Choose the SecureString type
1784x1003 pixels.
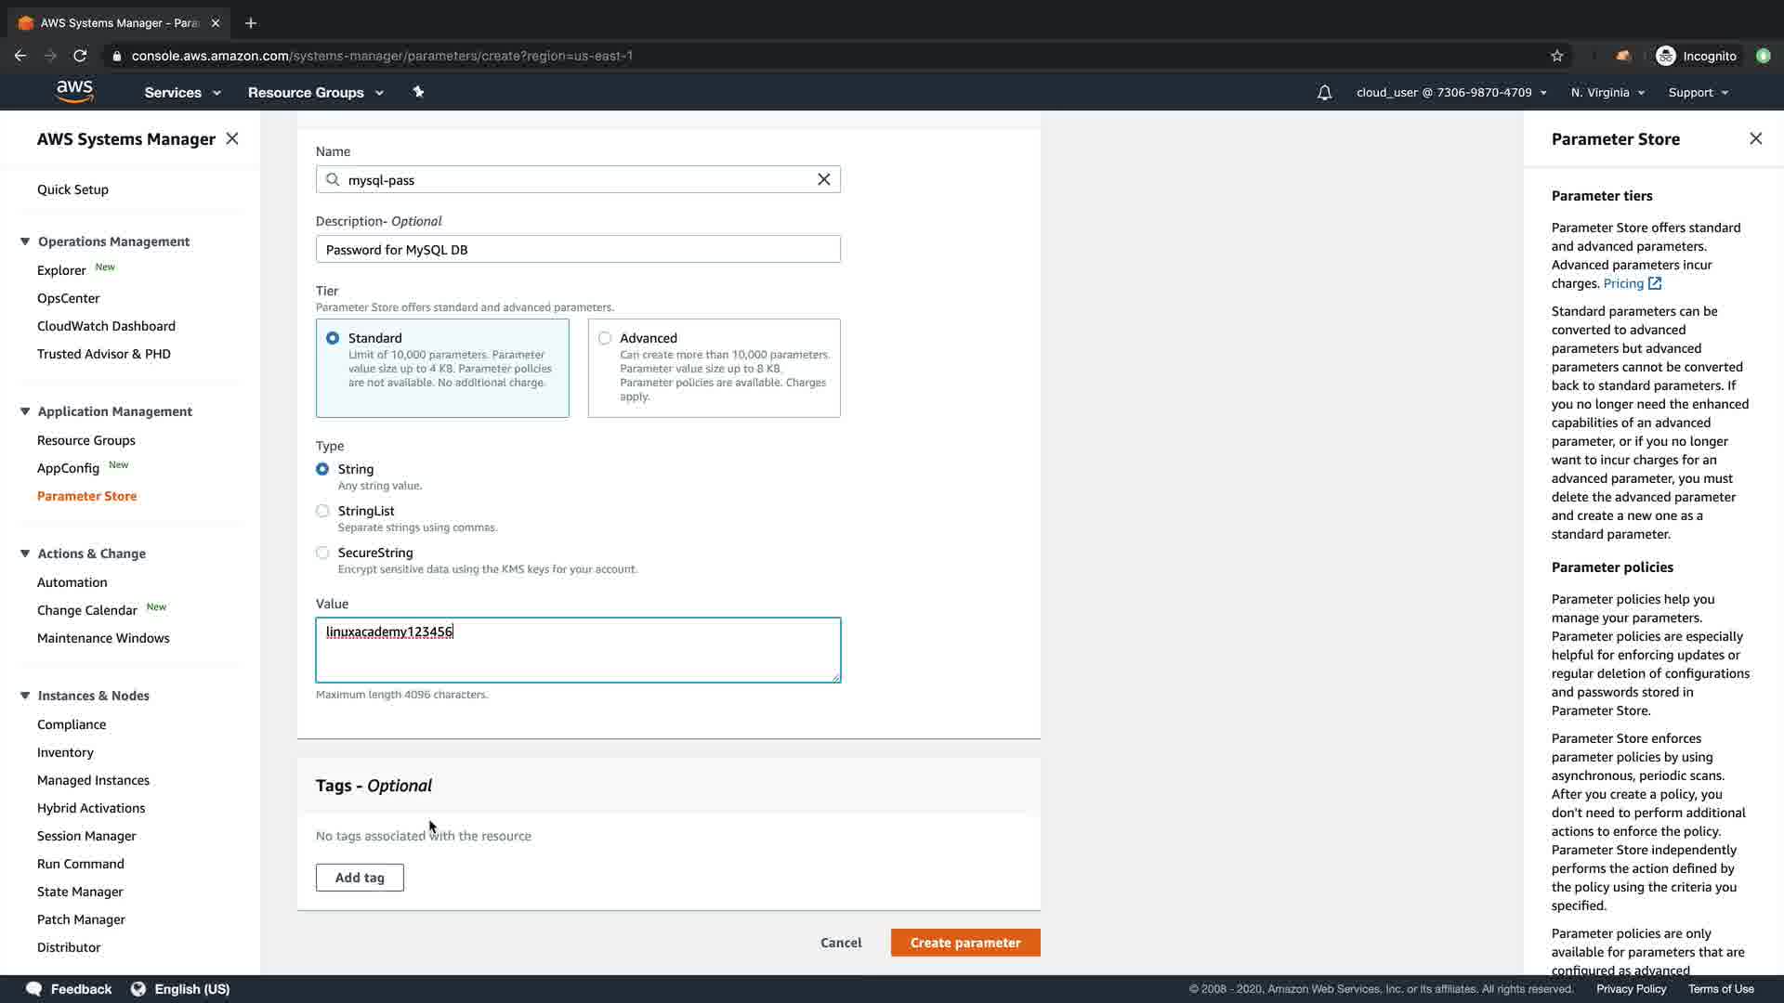tap(322, 553)
